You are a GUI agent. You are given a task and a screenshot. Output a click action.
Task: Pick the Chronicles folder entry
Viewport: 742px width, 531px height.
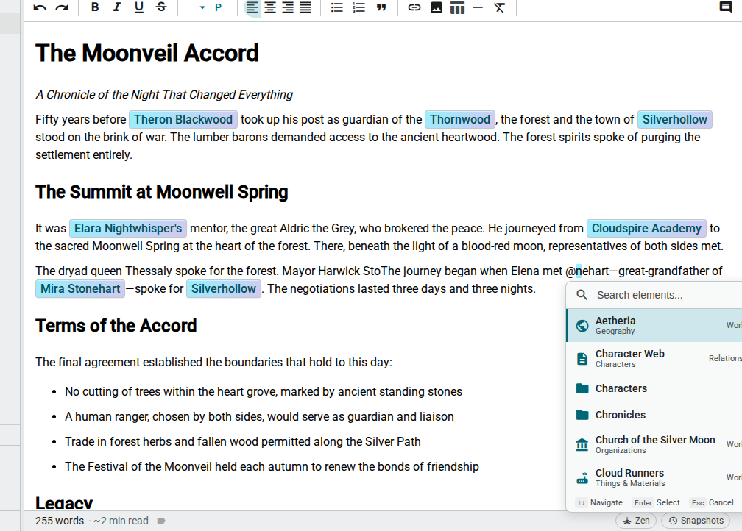pos(654,415)
